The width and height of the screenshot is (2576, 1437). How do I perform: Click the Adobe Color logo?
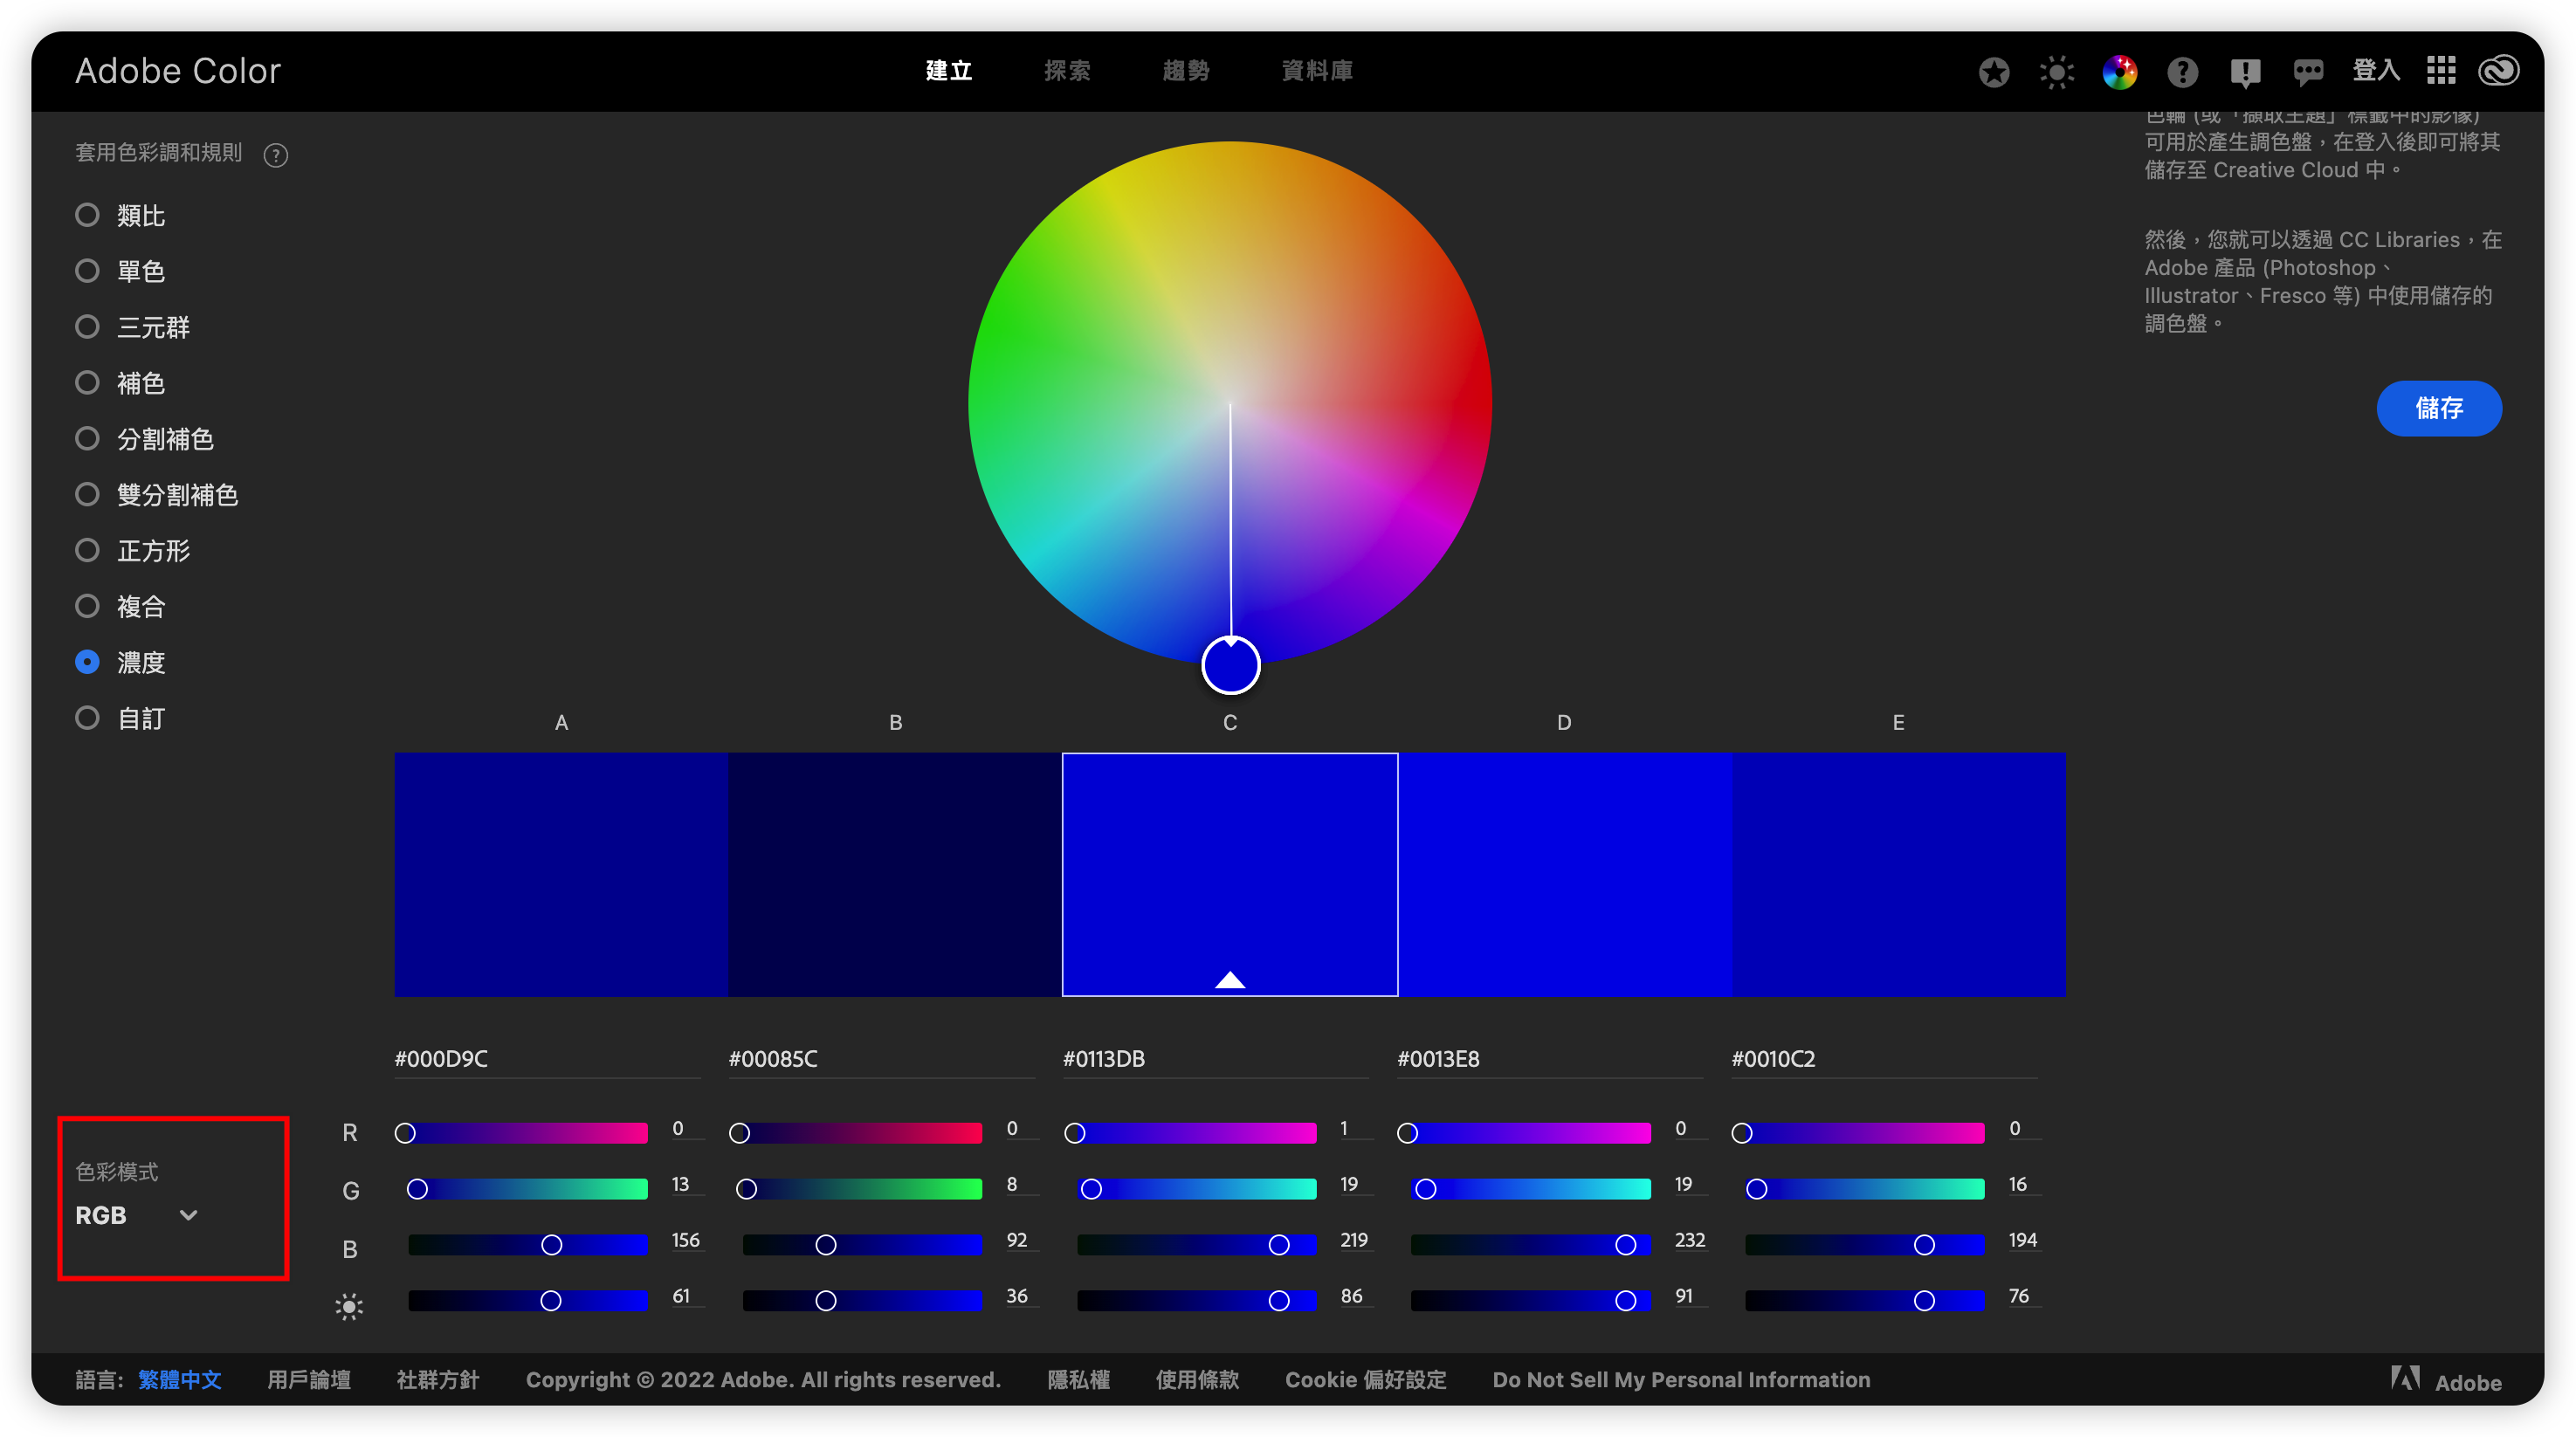178,71
